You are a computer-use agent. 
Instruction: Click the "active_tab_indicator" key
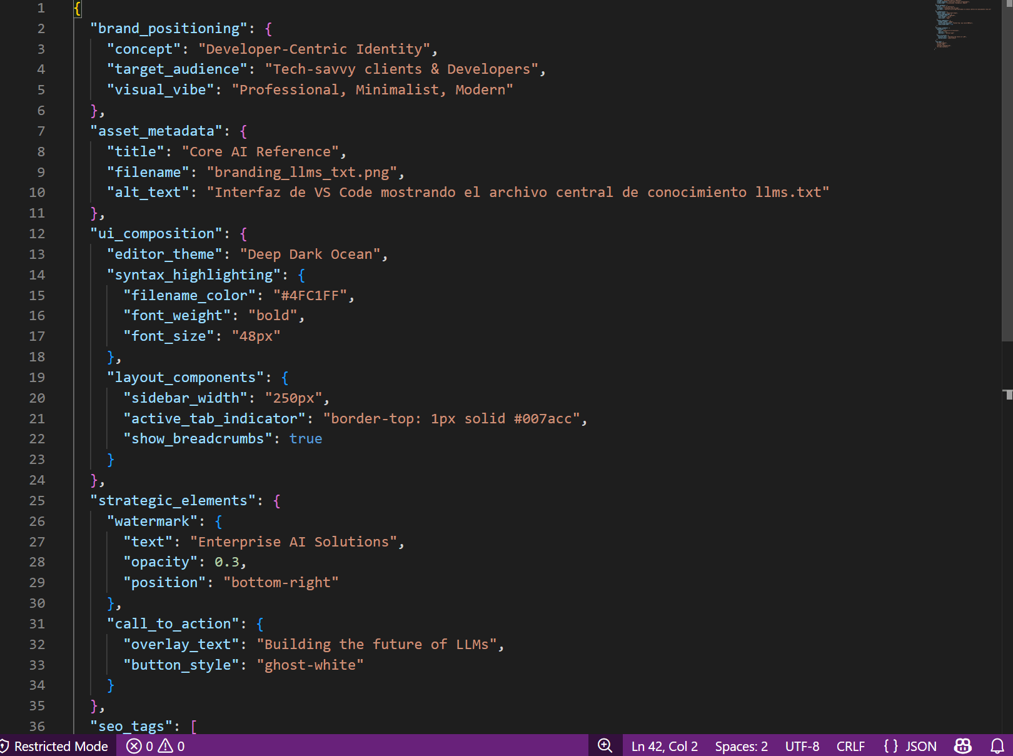coord(214,419)
